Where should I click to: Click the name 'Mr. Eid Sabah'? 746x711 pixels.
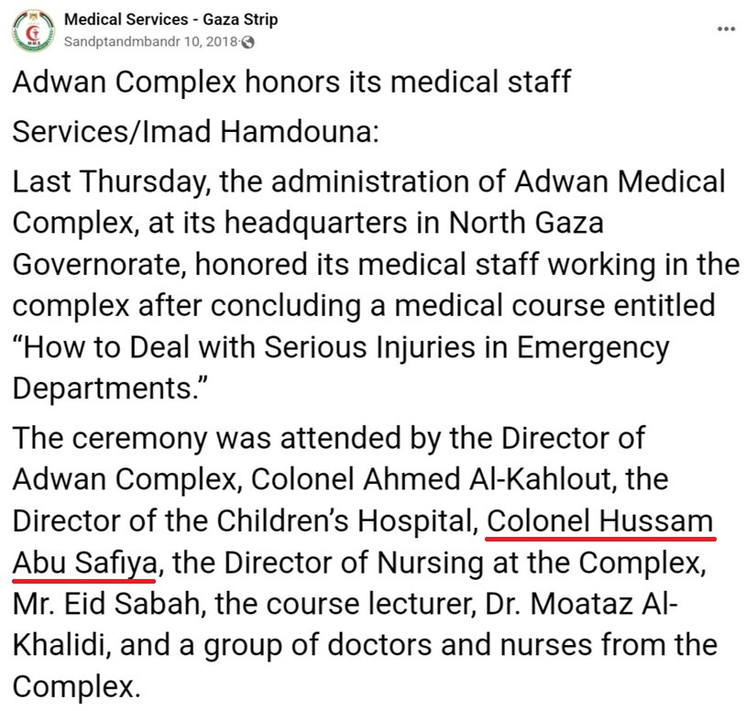(105, 605)
